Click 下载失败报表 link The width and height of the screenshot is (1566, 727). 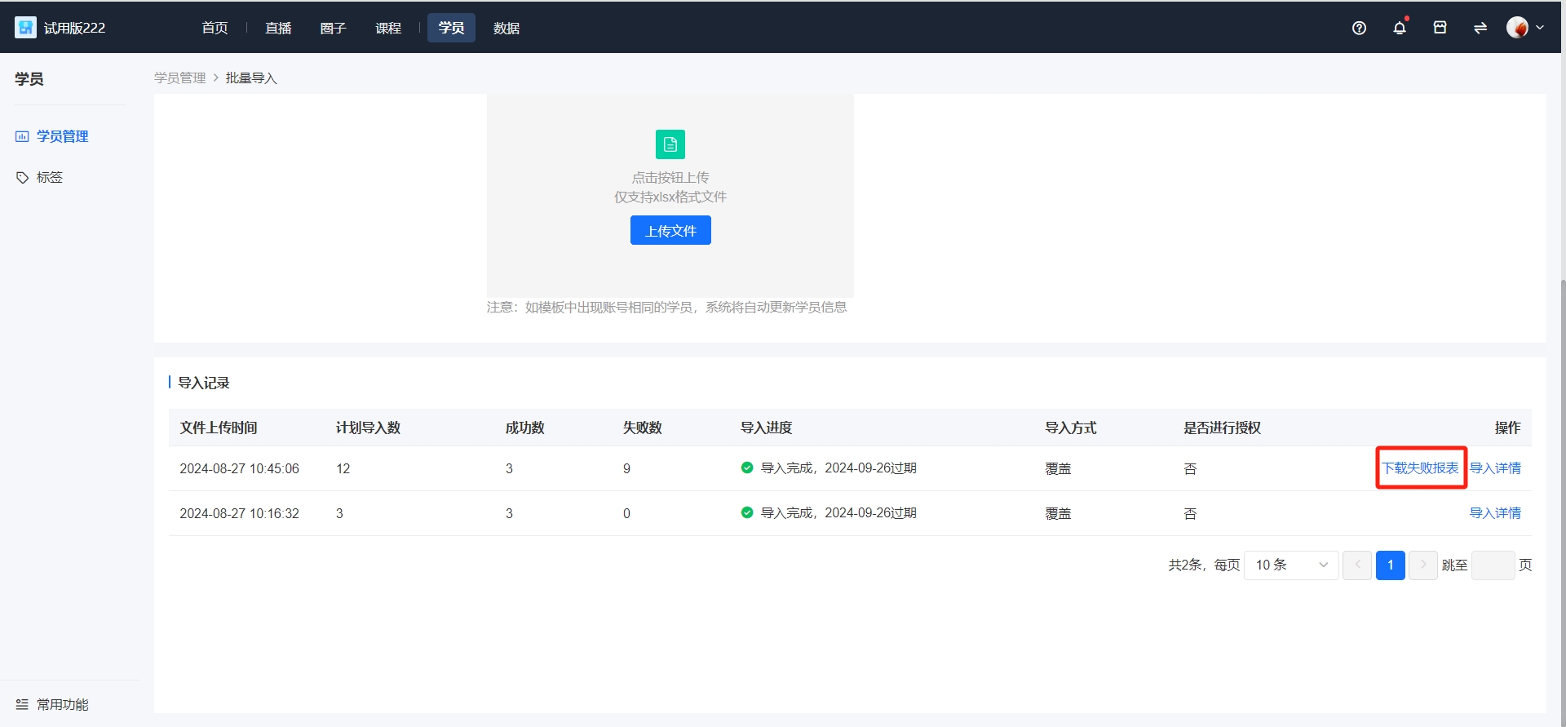point(1420,468)
